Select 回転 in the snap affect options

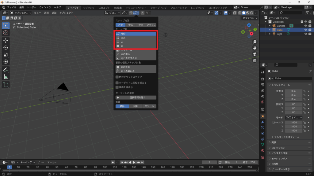point(136,106)
